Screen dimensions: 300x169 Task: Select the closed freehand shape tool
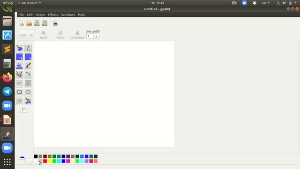[19, 101]
